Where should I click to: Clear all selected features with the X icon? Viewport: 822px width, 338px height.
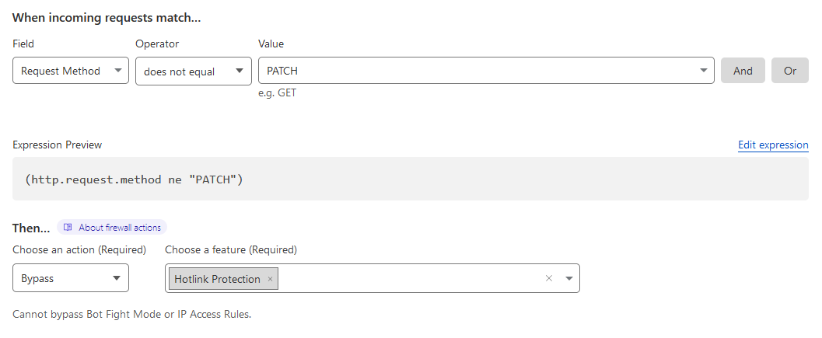click(x=548, y=278)
